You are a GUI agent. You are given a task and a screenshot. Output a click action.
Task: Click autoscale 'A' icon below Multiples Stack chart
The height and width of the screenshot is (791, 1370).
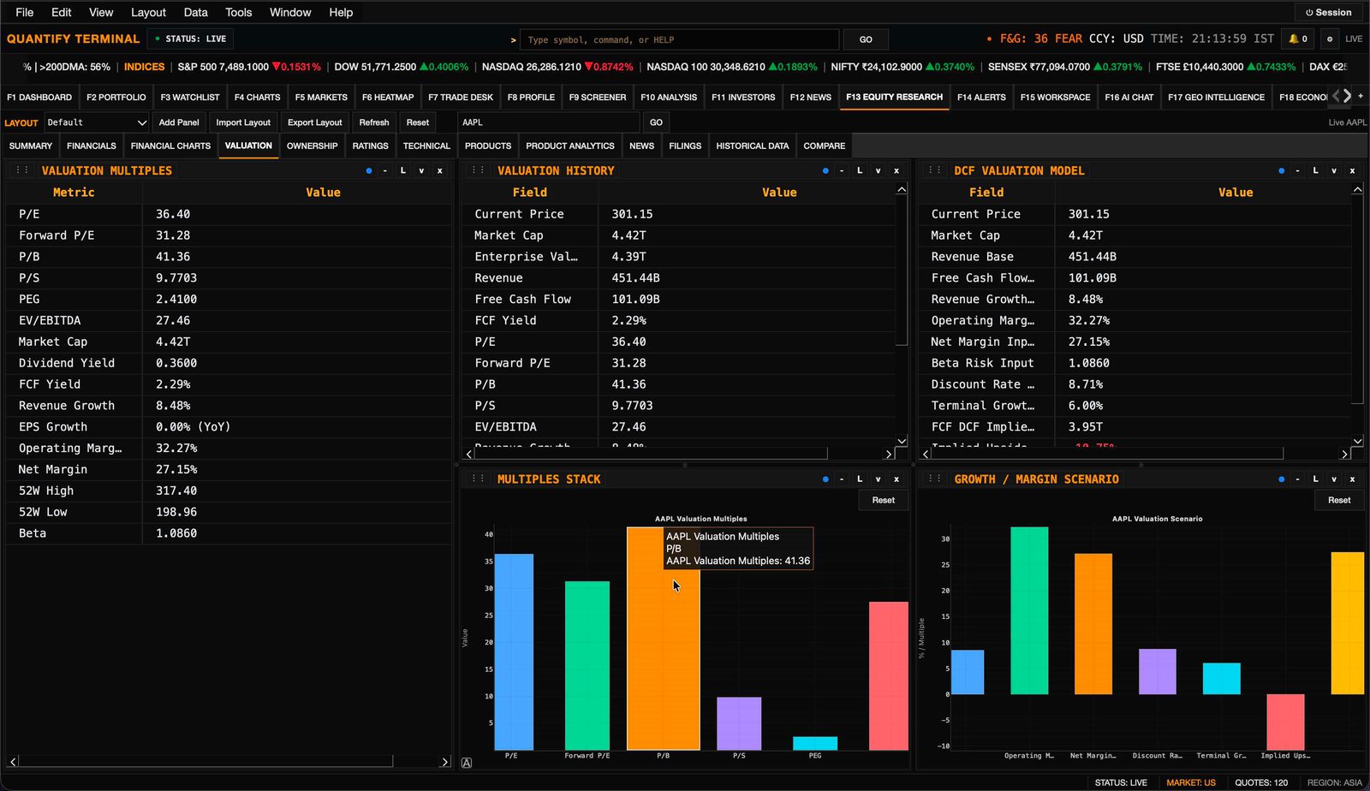[467, 763]
